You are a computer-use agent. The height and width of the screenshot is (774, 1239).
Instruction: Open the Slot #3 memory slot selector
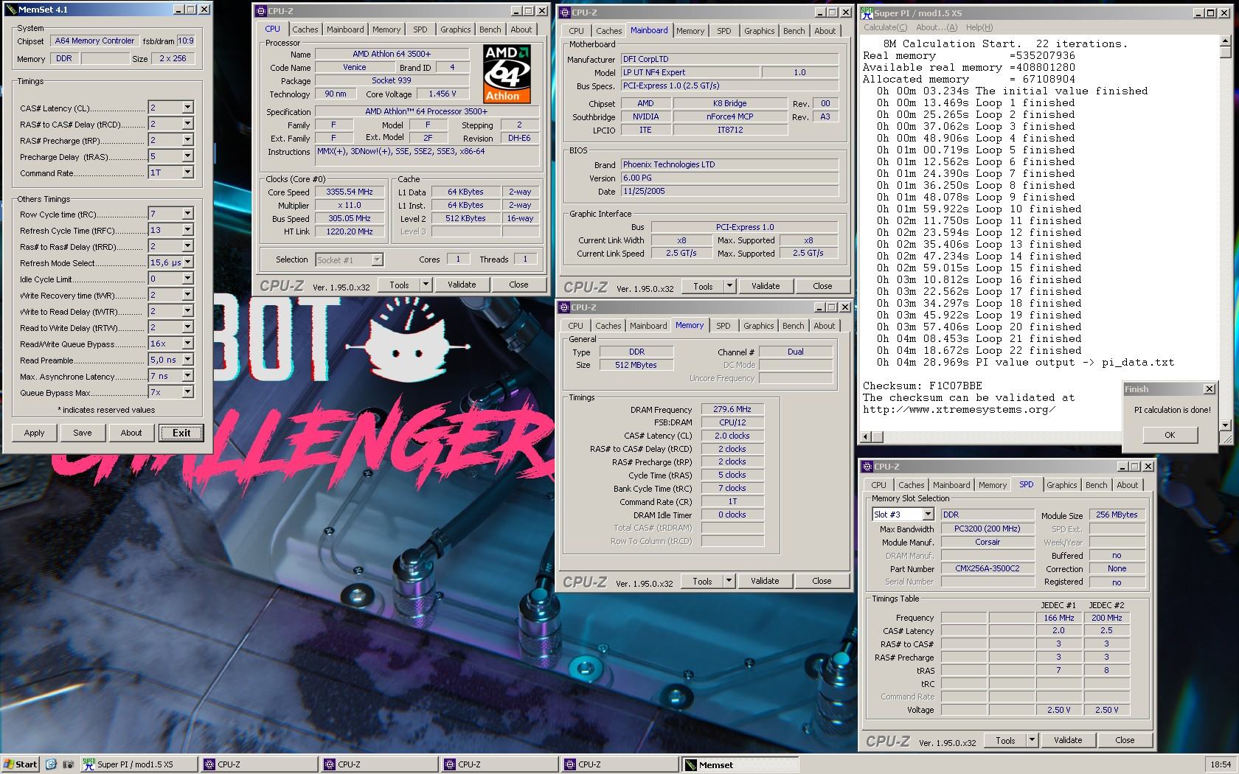point(928,515)
